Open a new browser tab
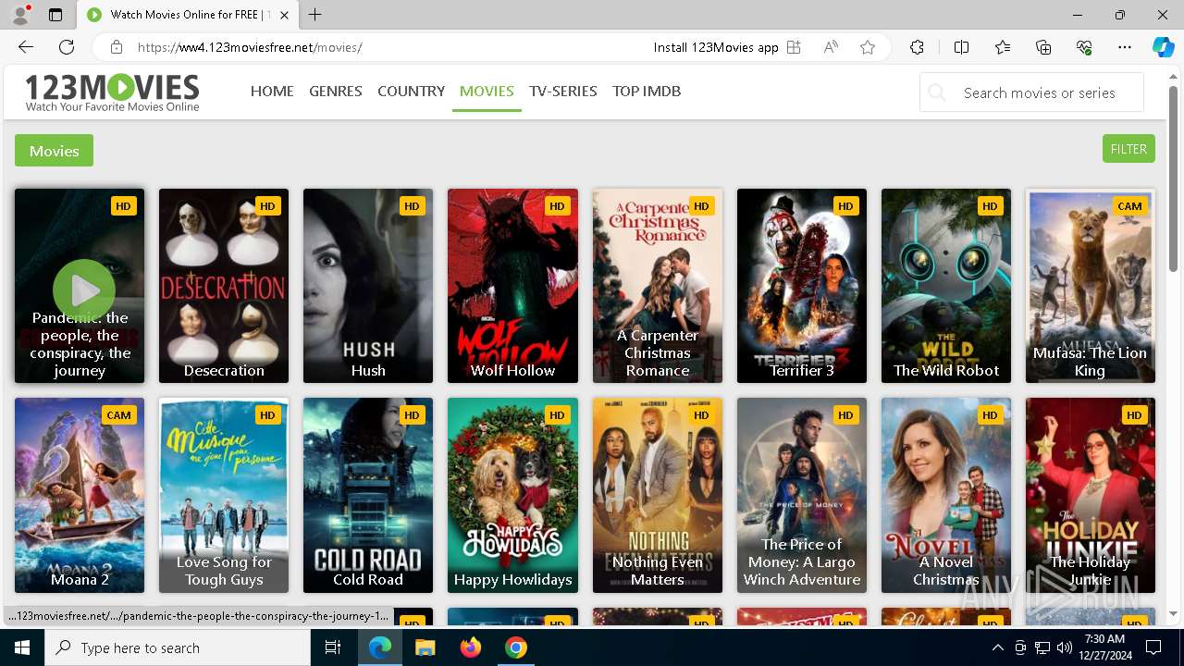 click(315, 15)
